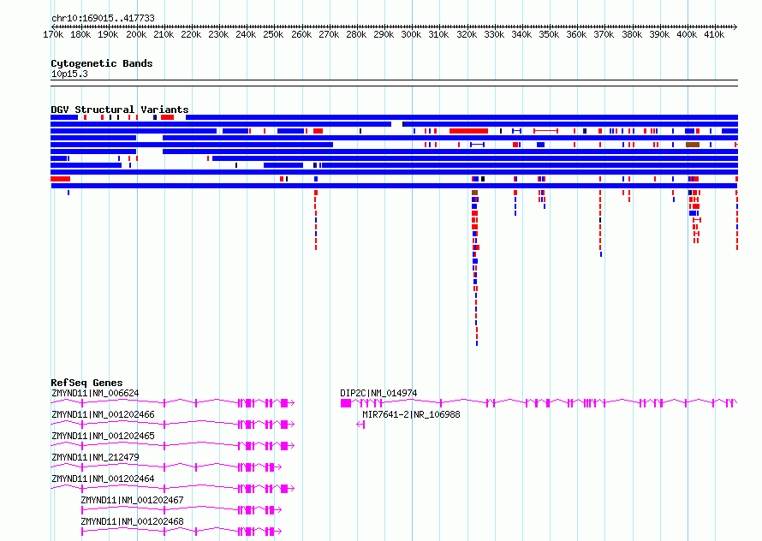
Task: Click the DGV Structural Variants track title
Action: (120, 110)
